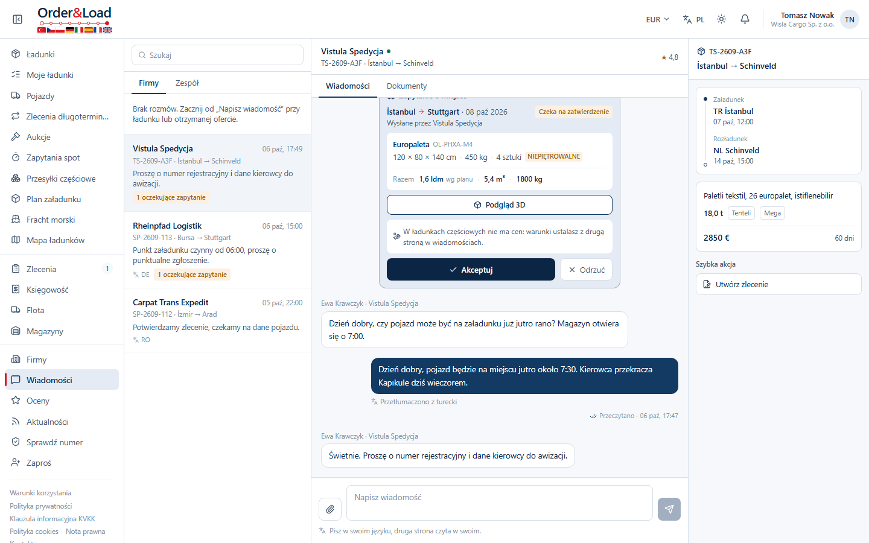Open Magazyny section

(x=61, y=331)
